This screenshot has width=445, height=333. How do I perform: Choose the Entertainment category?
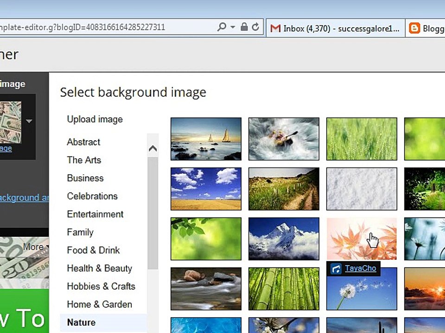point(95,214)
